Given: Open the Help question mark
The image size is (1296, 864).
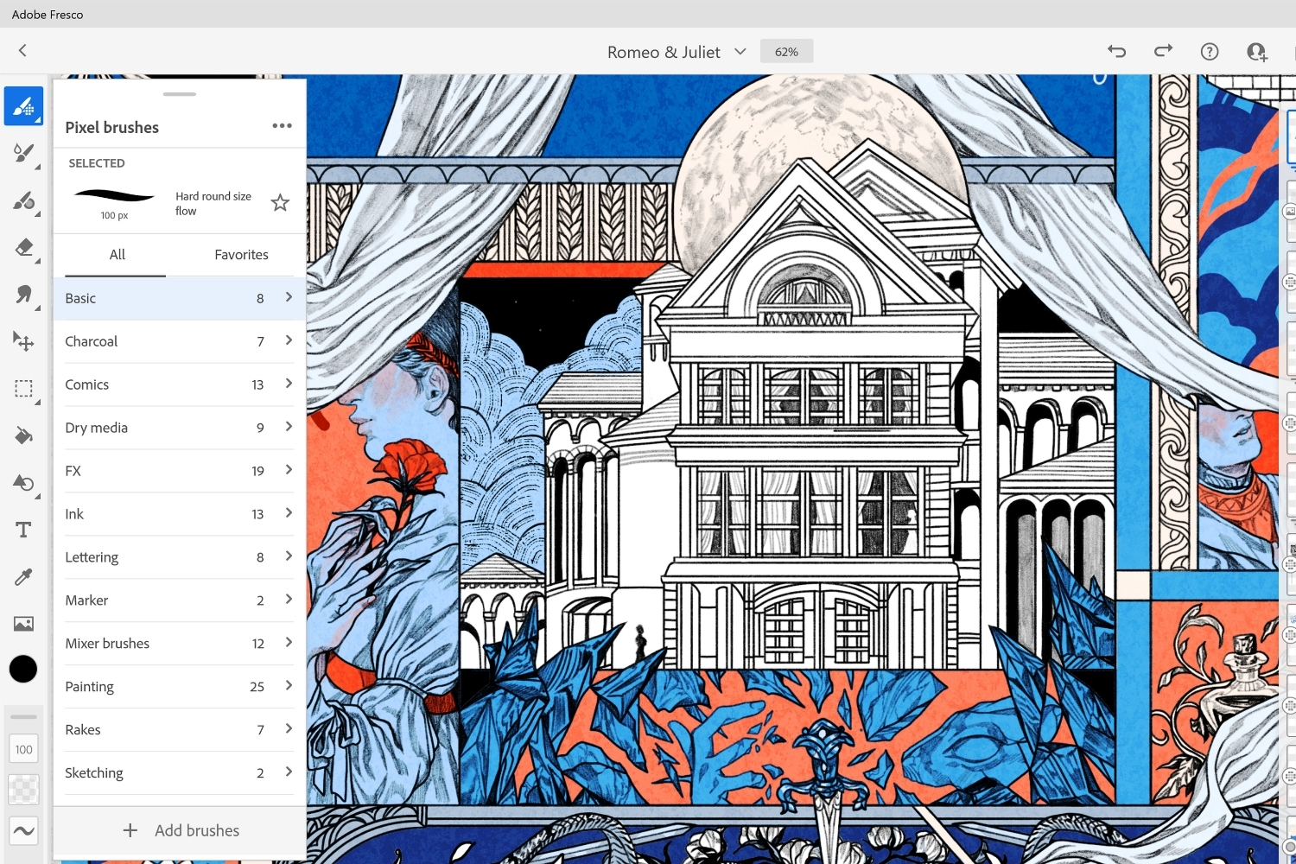Looking at the screenshot, I should [x=1210, y=52].
